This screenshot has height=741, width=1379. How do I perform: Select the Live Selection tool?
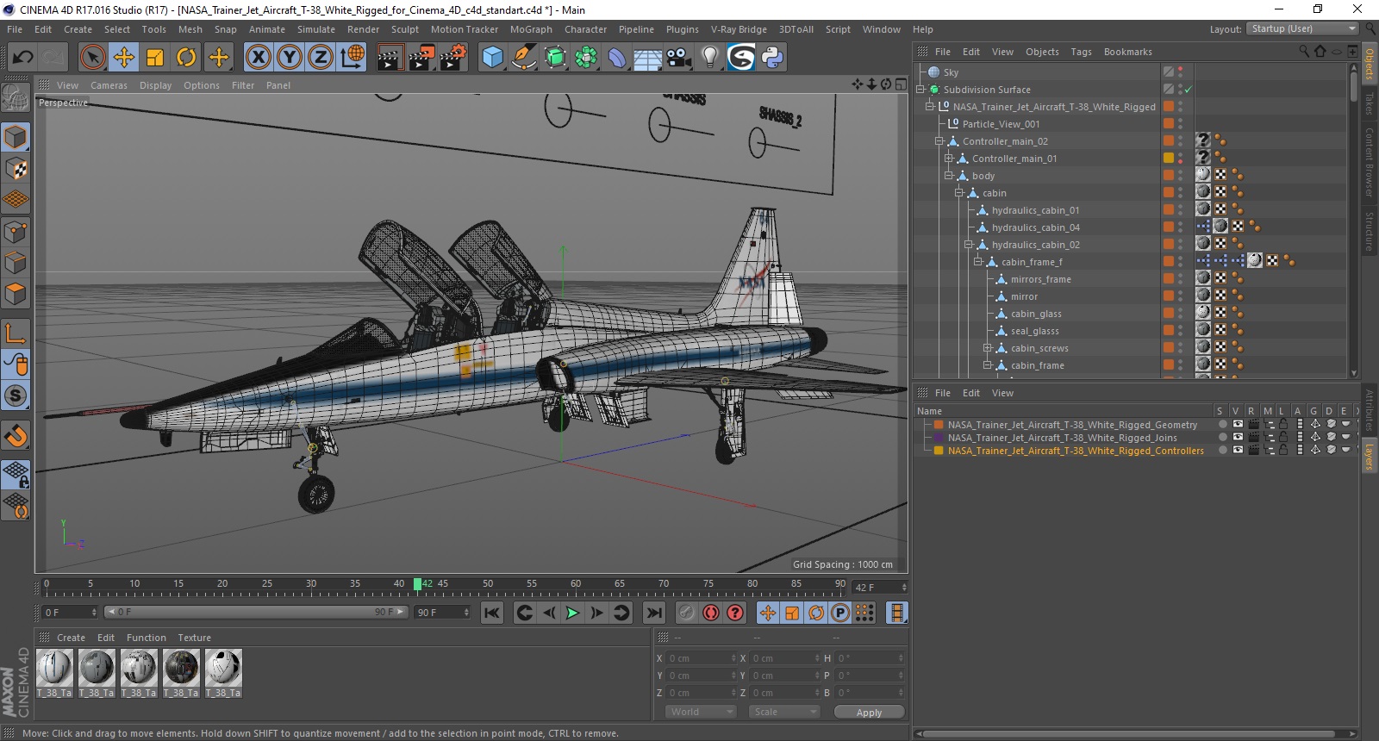92,57
